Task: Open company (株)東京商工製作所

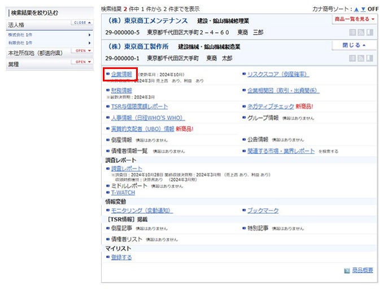Action: click(137, 46)
